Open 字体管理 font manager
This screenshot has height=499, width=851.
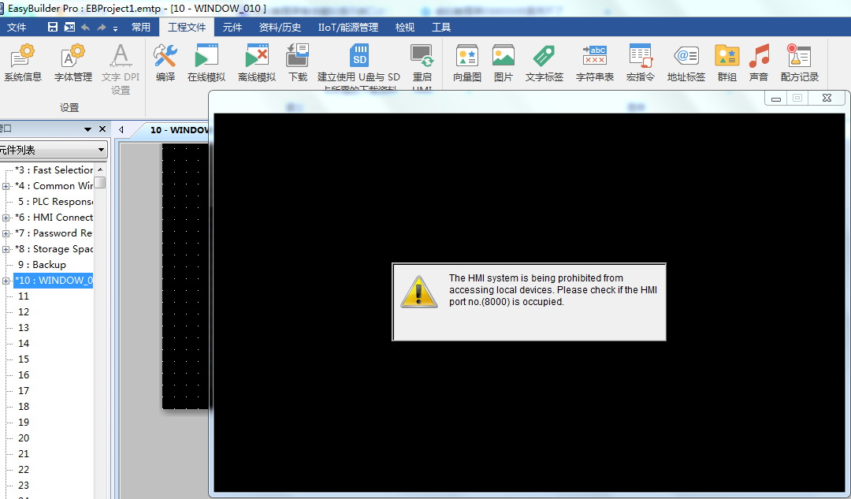[x=73, y=62]
